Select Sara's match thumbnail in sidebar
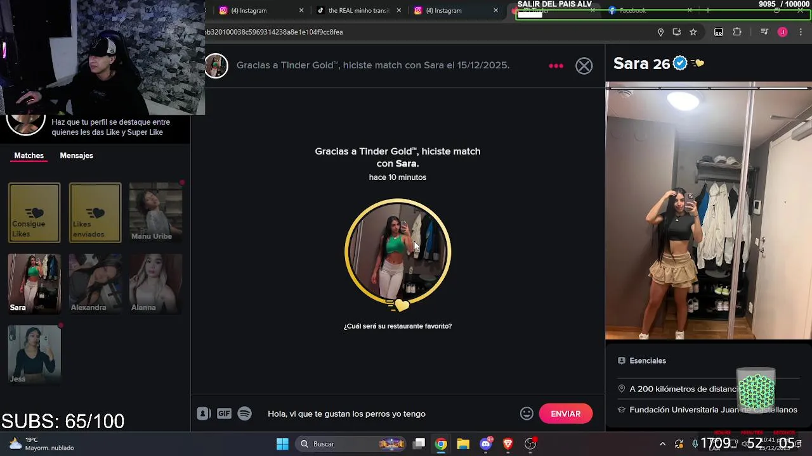 point(34,284)
